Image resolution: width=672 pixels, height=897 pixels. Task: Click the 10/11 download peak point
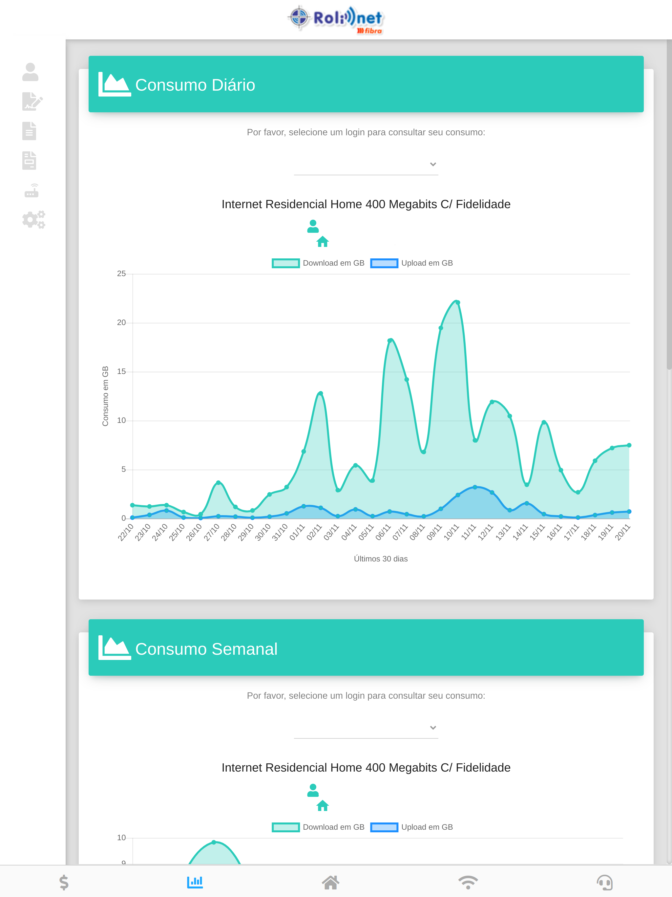coord(458,302)
